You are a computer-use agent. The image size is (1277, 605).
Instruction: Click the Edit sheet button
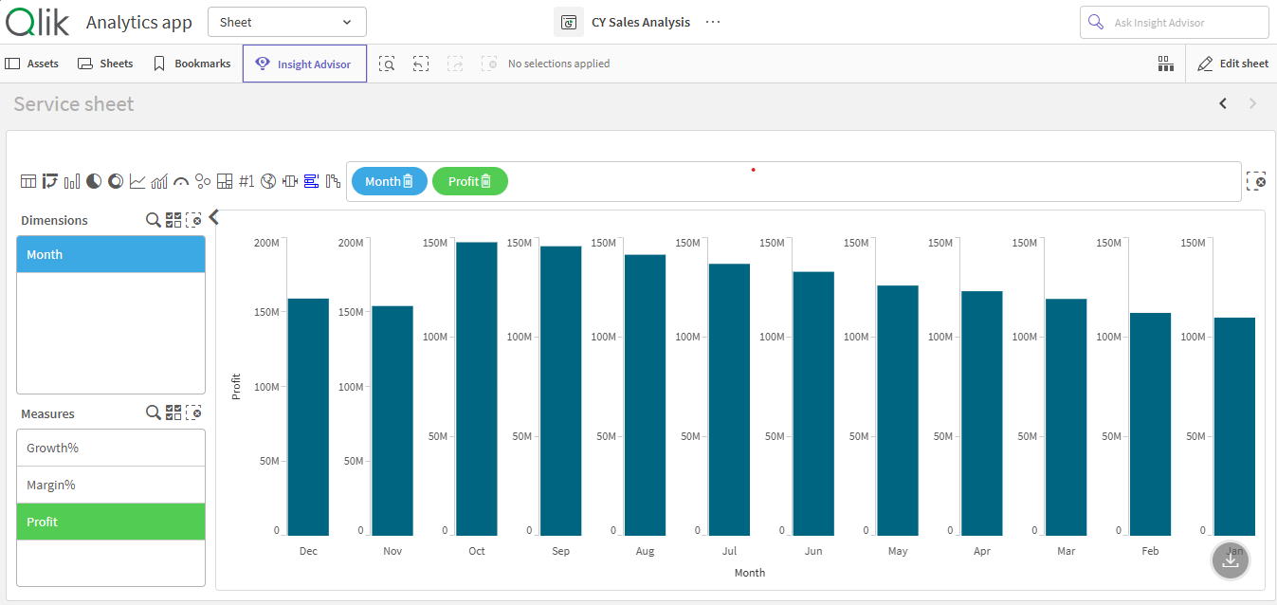click(1232, 64)
